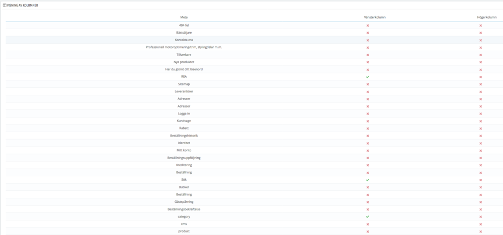The height and width of the screenshot is (235, 503).
Task: Toggle right column for Rabatt
Action: (480, 129)
